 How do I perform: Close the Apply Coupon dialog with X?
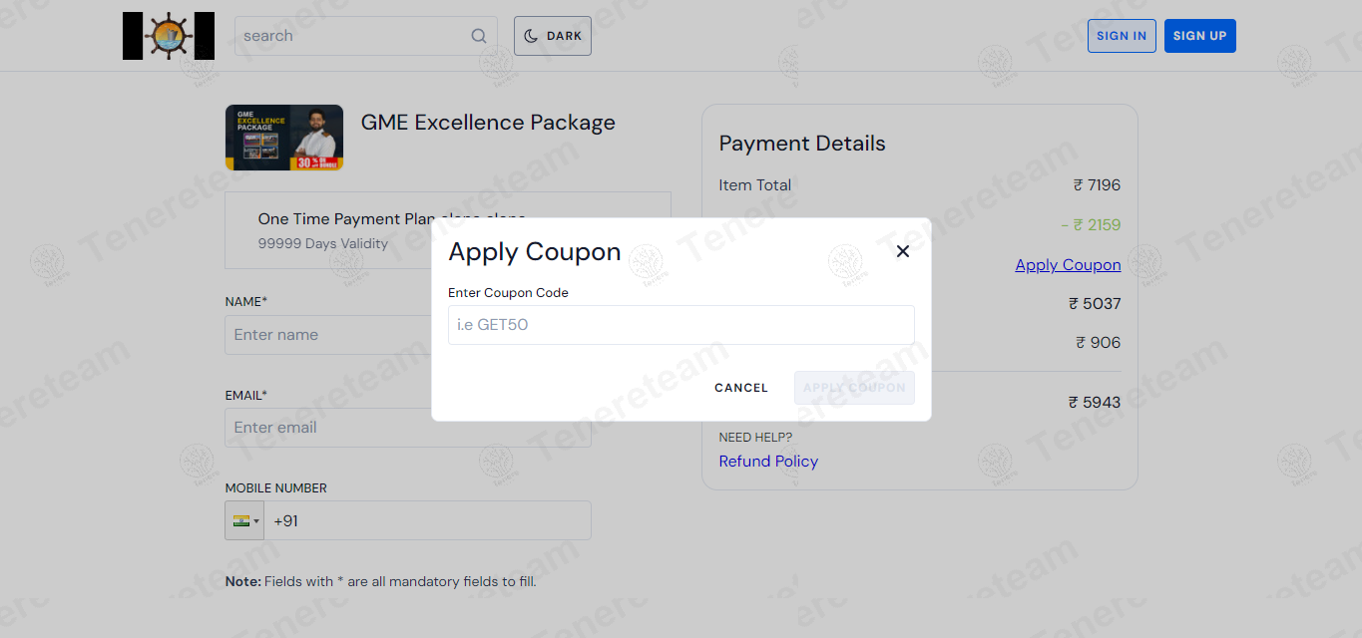pyautogui.click(x=903, y=251)
